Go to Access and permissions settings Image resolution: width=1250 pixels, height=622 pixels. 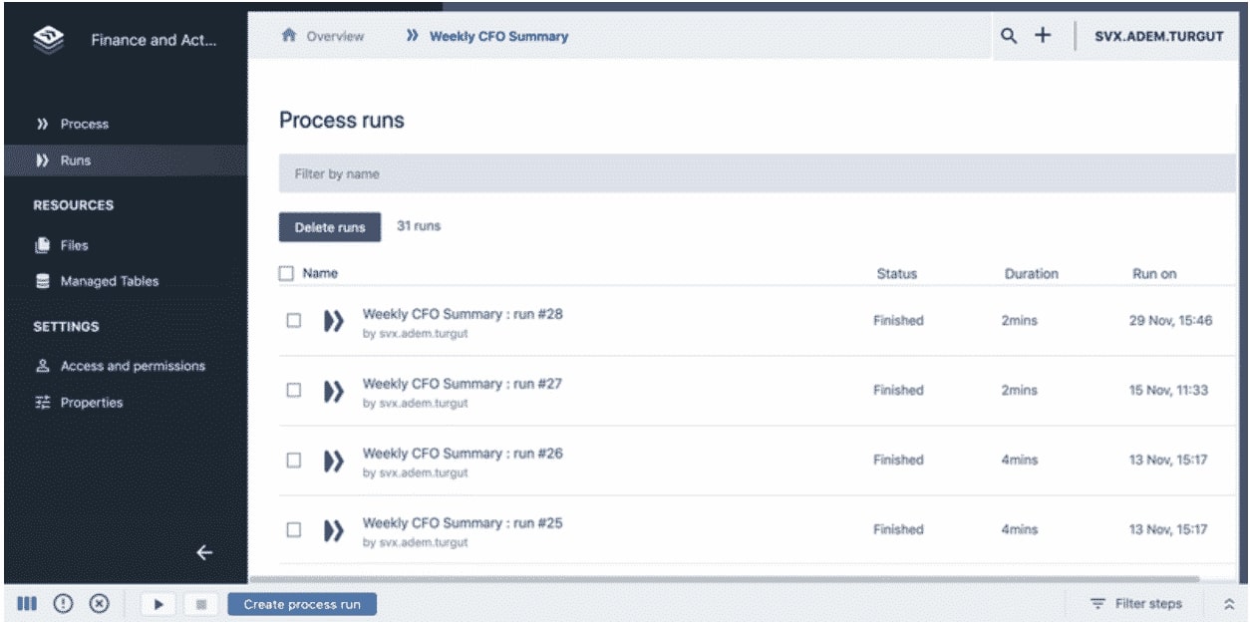[x=133, y=366]
